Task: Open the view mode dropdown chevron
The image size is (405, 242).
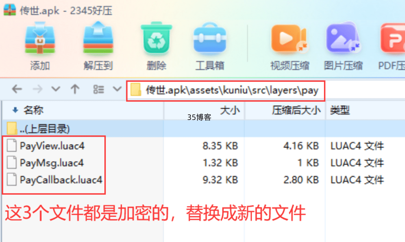Action: coord(117,89)
